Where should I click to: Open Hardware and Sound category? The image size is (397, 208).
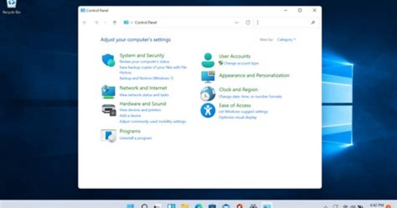[142, 104]
